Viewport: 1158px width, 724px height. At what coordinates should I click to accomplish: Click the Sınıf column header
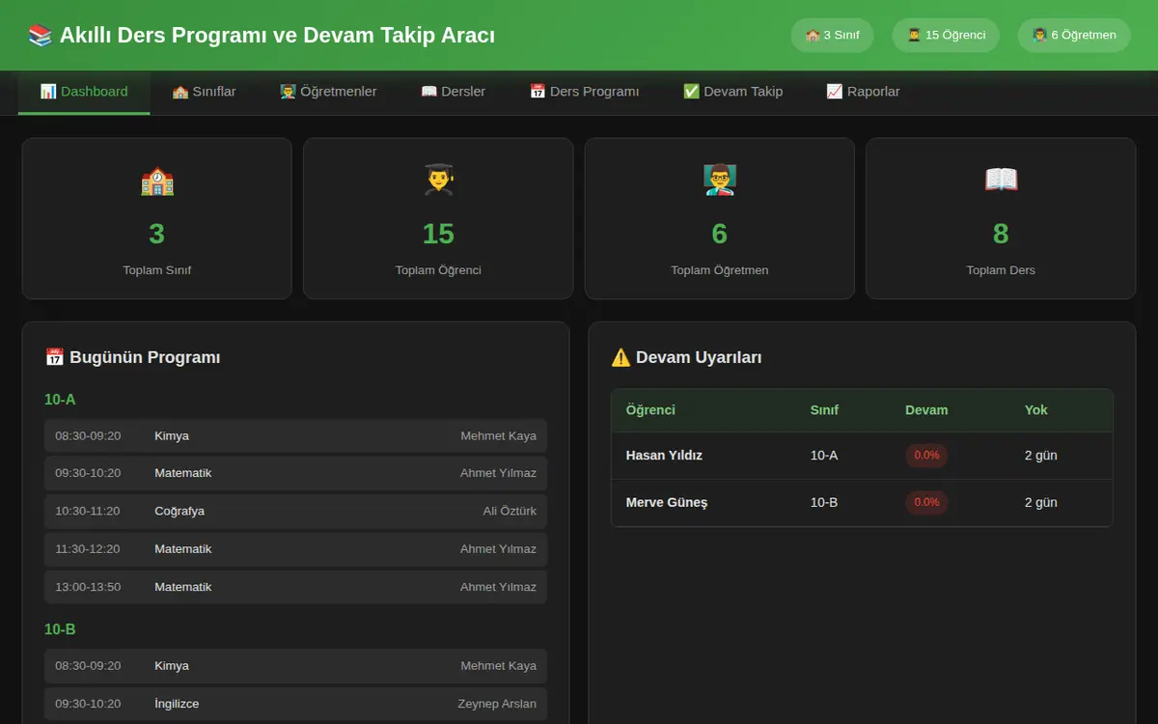pyautogui.click(x=824, y=410)
